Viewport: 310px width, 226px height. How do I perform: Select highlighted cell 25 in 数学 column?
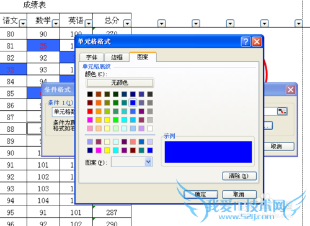[x=43, y=46]
